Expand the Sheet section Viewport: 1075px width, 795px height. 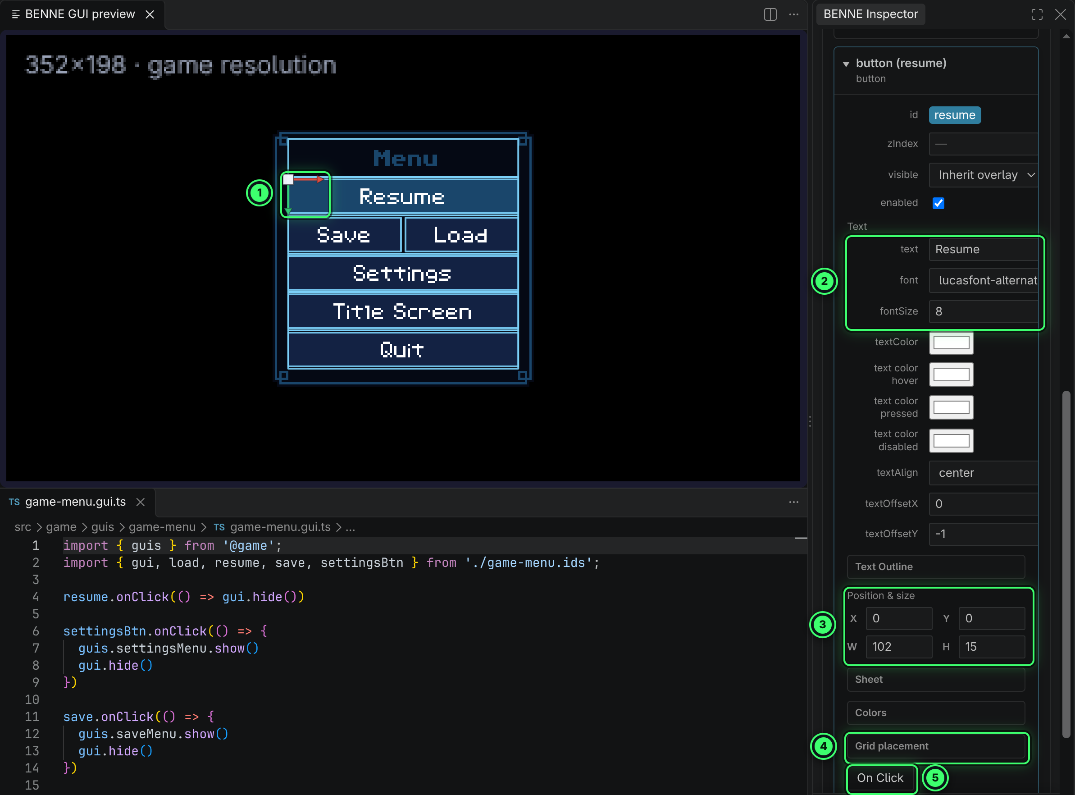pyautogui.click(x=936, y=680)
